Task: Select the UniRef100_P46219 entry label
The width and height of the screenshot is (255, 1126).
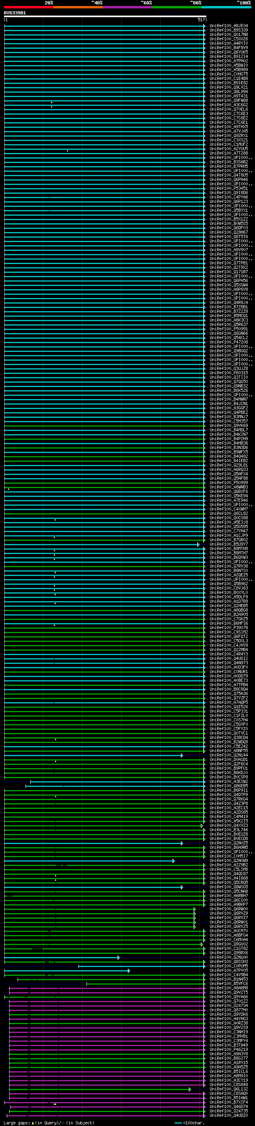Action: coord(228,1049)
